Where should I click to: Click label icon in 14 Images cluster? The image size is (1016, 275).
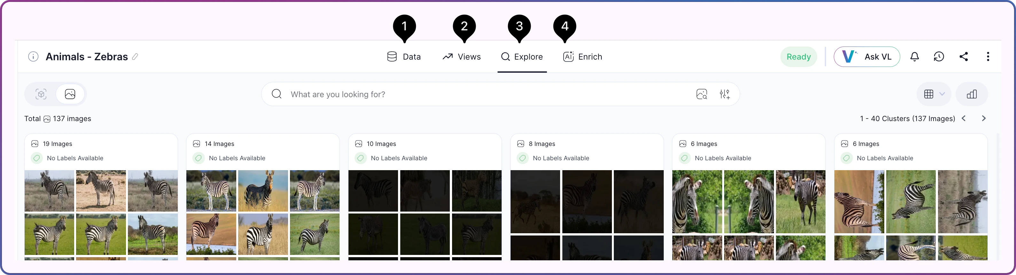(x=199, y=158)
